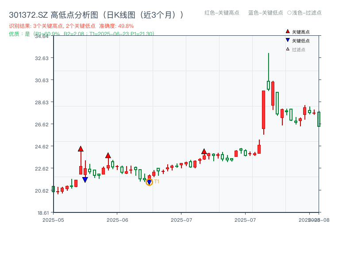Click the red triangle marker near early June
The height and width of the screenshot is (265, 354).
point(108,155)
